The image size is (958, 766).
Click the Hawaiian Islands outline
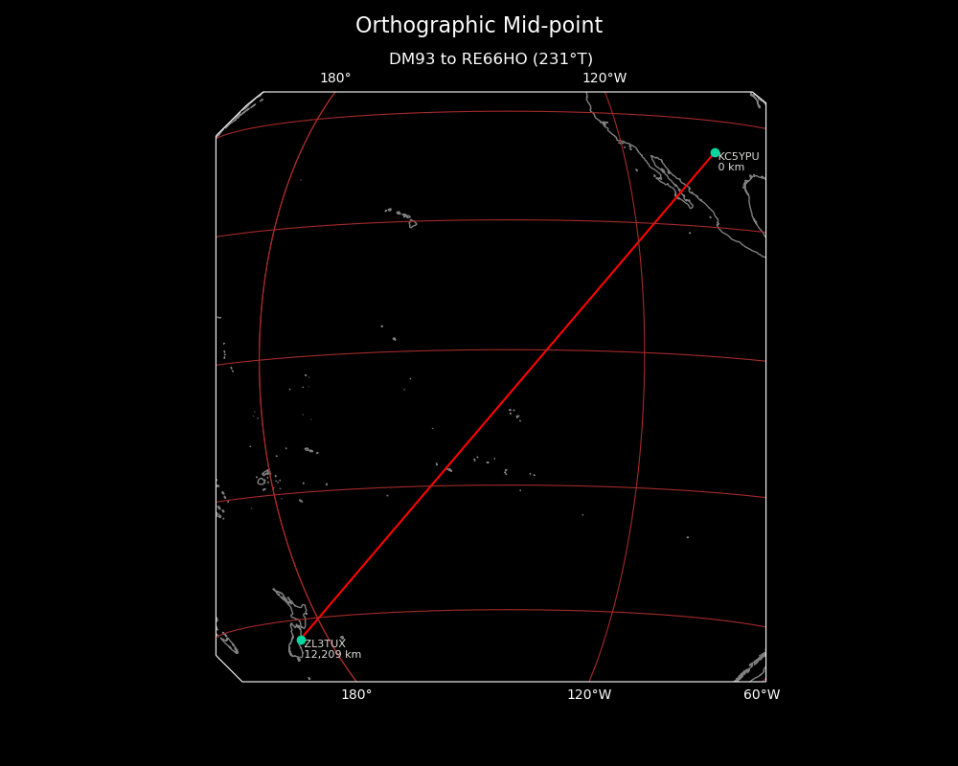pos(403,216)
